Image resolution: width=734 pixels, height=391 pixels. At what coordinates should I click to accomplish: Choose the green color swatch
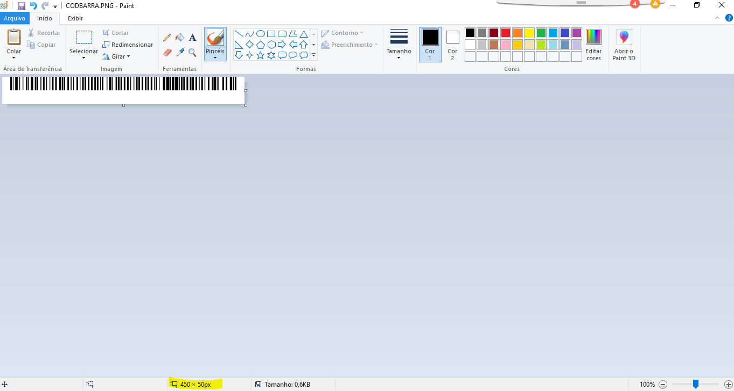541,33
